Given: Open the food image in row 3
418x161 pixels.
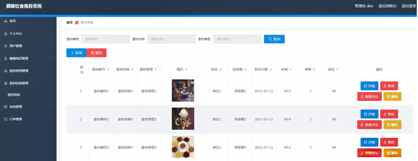Looking at the screenshot, I should (x=183, y=147).
